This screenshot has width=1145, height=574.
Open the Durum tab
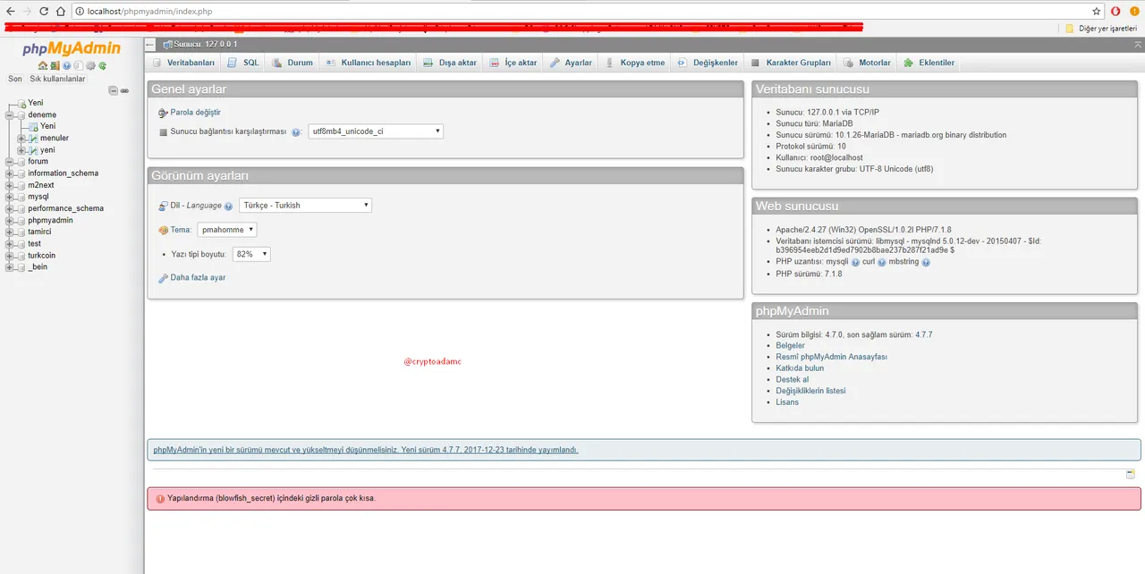tap(293, 63)
